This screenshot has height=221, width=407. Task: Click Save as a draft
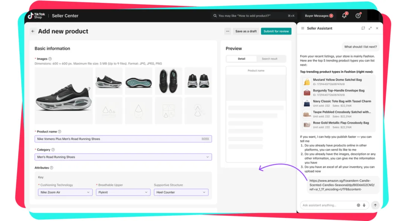click(x=246, y=31)
